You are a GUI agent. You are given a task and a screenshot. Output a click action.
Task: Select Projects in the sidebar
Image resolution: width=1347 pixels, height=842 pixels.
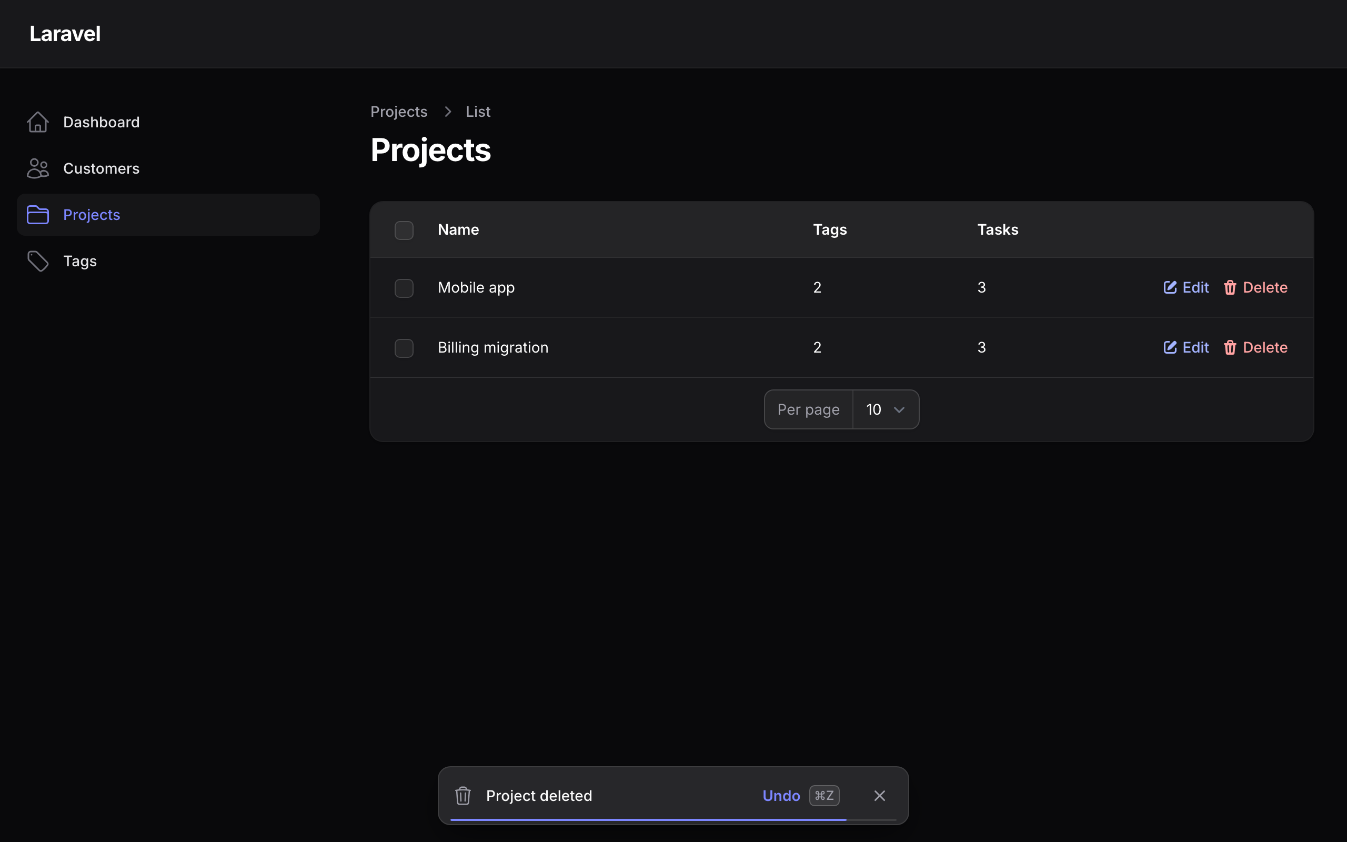click(168, 215)
